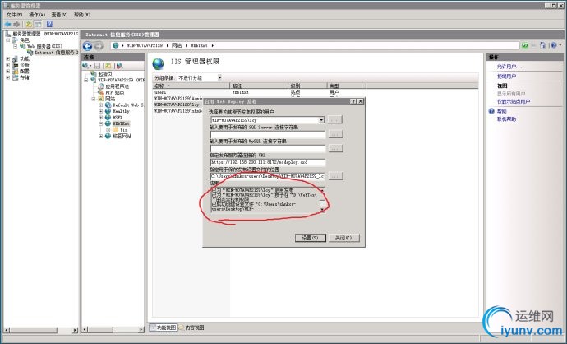Expand the Default Web Site node

click(101, 105)
